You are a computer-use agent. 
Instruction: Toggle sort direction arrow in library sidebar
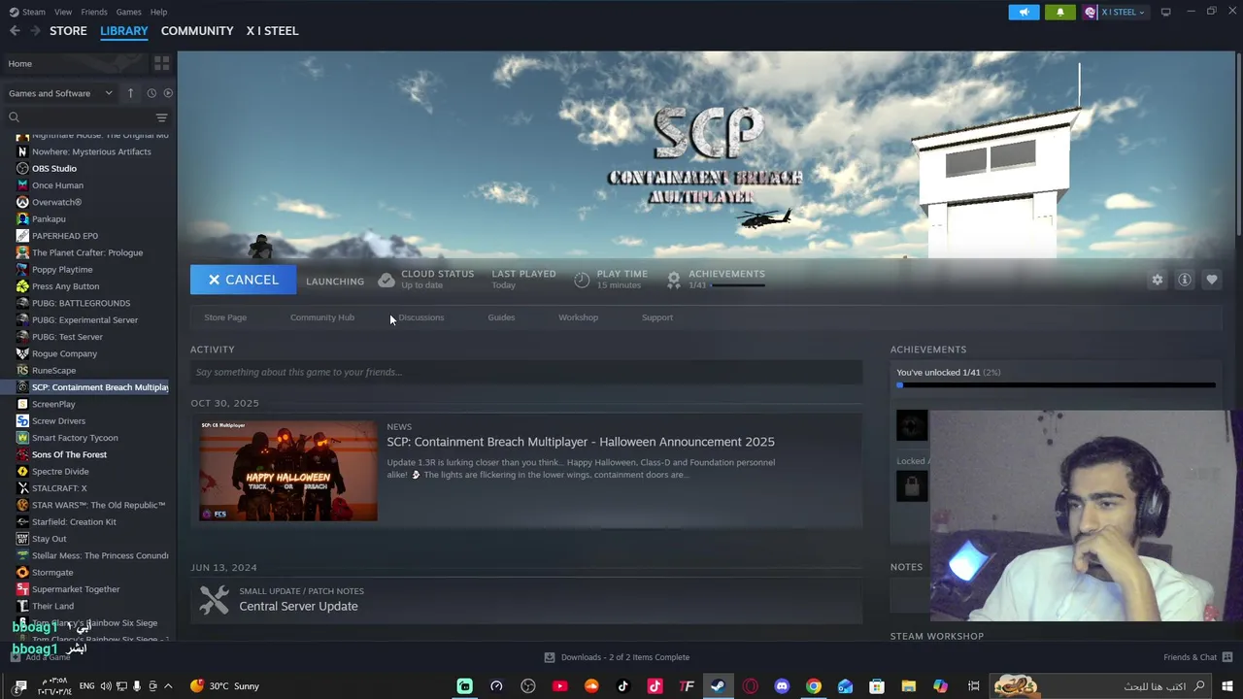tap(131, 93)
